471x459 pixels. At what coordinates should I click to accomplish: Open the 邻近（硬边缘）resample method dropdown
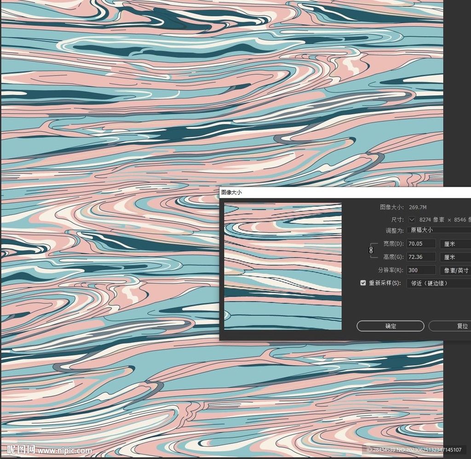tap(439, 283)
